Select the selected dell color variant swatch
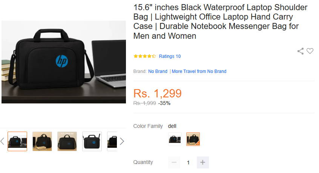 pyautogui.click(x=193, y=139)
